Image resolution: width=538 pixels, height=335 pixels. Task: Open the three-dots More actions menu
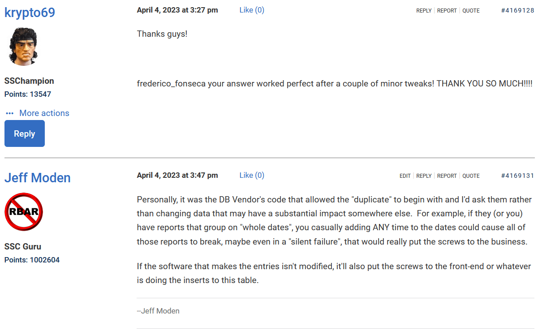pyautogui.click(x=38, y=113)
